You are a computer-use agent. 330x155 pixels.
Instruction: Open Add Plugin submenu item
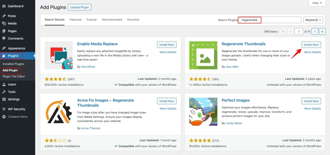10,70
